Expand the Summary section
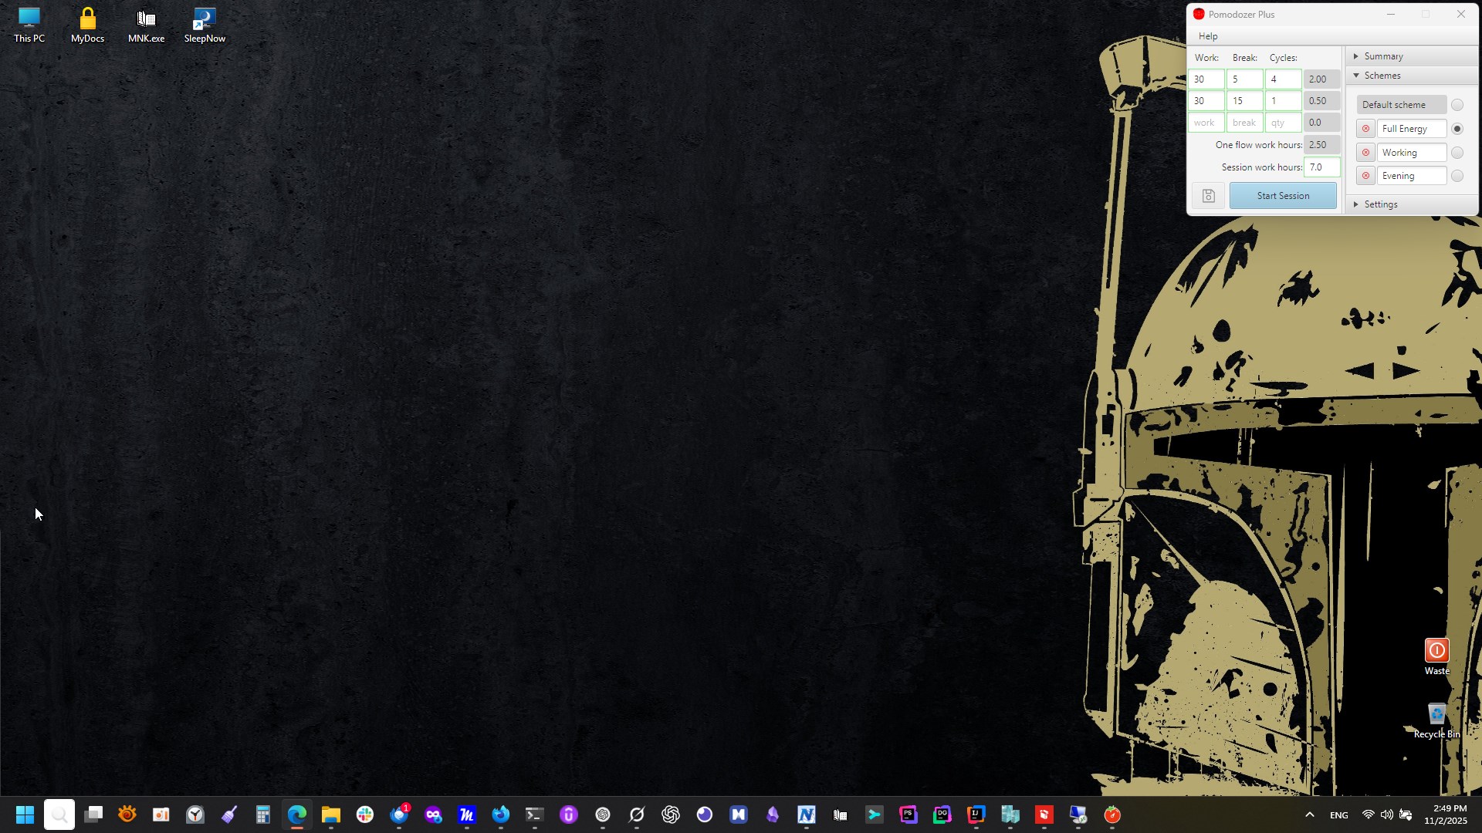1482x833 pixels. coord(1383,56)
